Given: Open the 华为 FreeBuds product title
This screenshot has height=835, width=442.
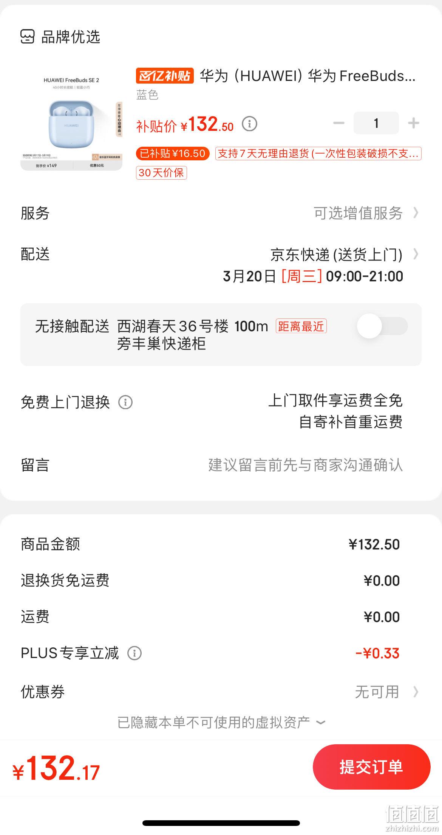Looking at the screenshot, I should (308, 76).
